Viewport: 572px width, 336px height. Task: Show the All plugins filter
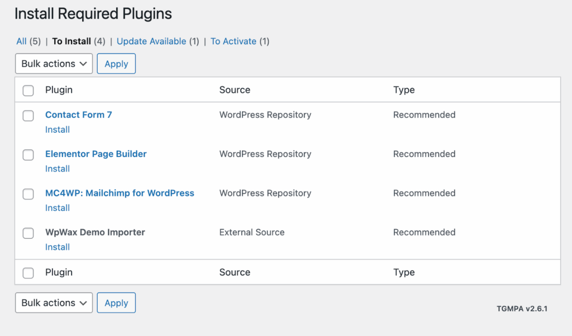point(21,41)
